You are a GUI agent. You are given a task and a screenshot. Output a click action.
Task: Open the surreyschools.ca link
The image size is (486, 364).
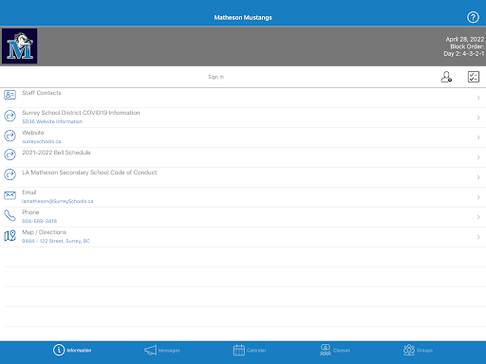pos(41,141)
